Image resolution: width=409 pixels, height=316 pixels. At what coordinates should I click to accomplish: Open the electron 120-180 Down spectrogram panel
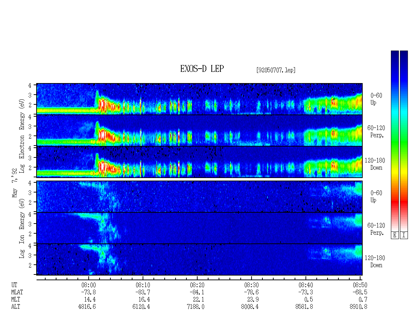(x=199, y=162)
